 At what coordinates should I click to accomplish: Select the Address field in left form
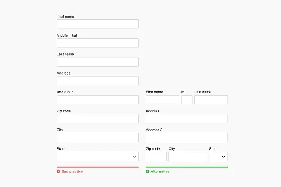click(98, 81)
